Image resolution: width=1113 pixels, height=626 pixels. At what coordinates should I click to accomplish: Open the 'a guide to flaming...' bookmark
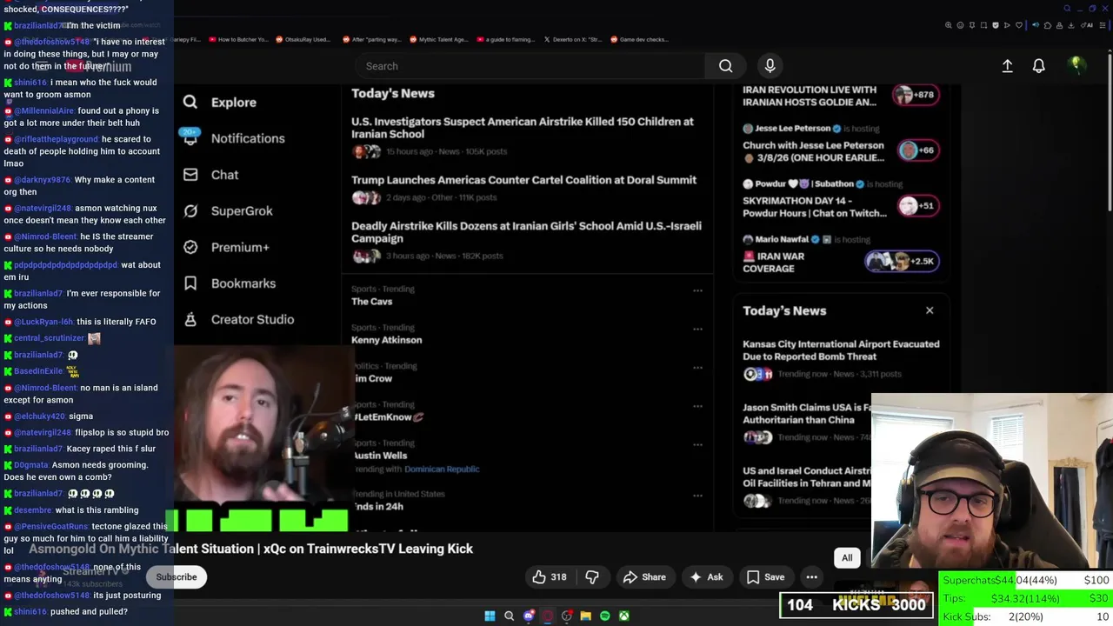click(504, 39)
